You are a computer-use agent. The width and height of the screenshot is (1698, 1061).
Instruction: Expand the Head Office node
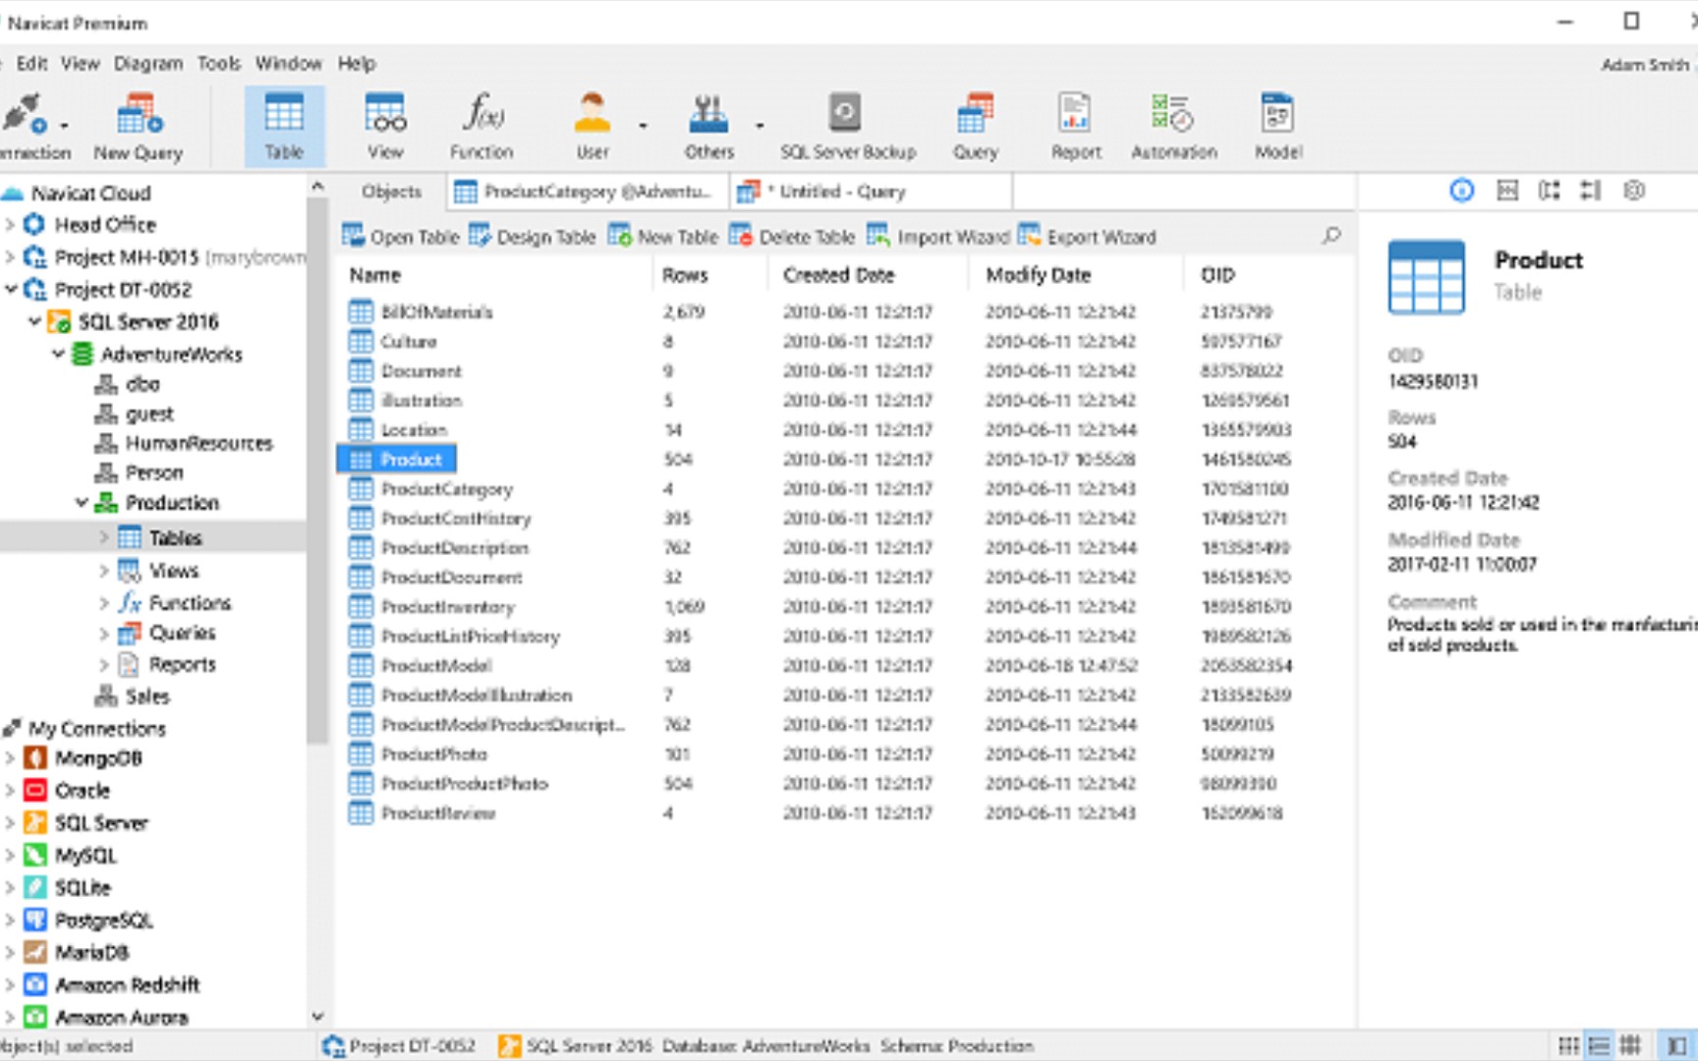(x=11, y=225)
